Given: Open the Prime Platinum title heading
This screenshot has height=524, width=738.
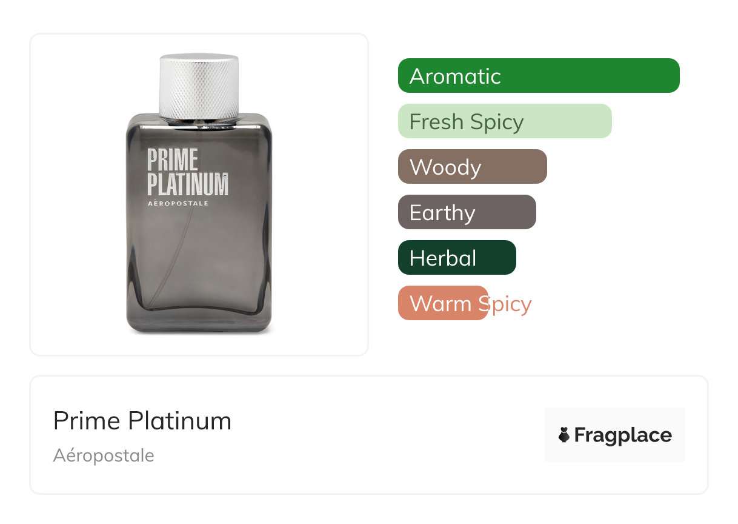Looking at the screenshot, I should tap(142, 421).
